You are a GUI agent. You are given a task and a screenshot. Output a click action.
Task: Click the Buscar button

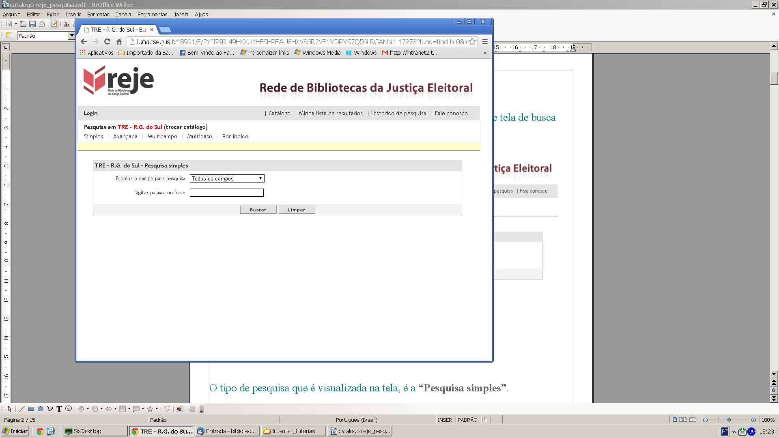click(x=258, y=210)
